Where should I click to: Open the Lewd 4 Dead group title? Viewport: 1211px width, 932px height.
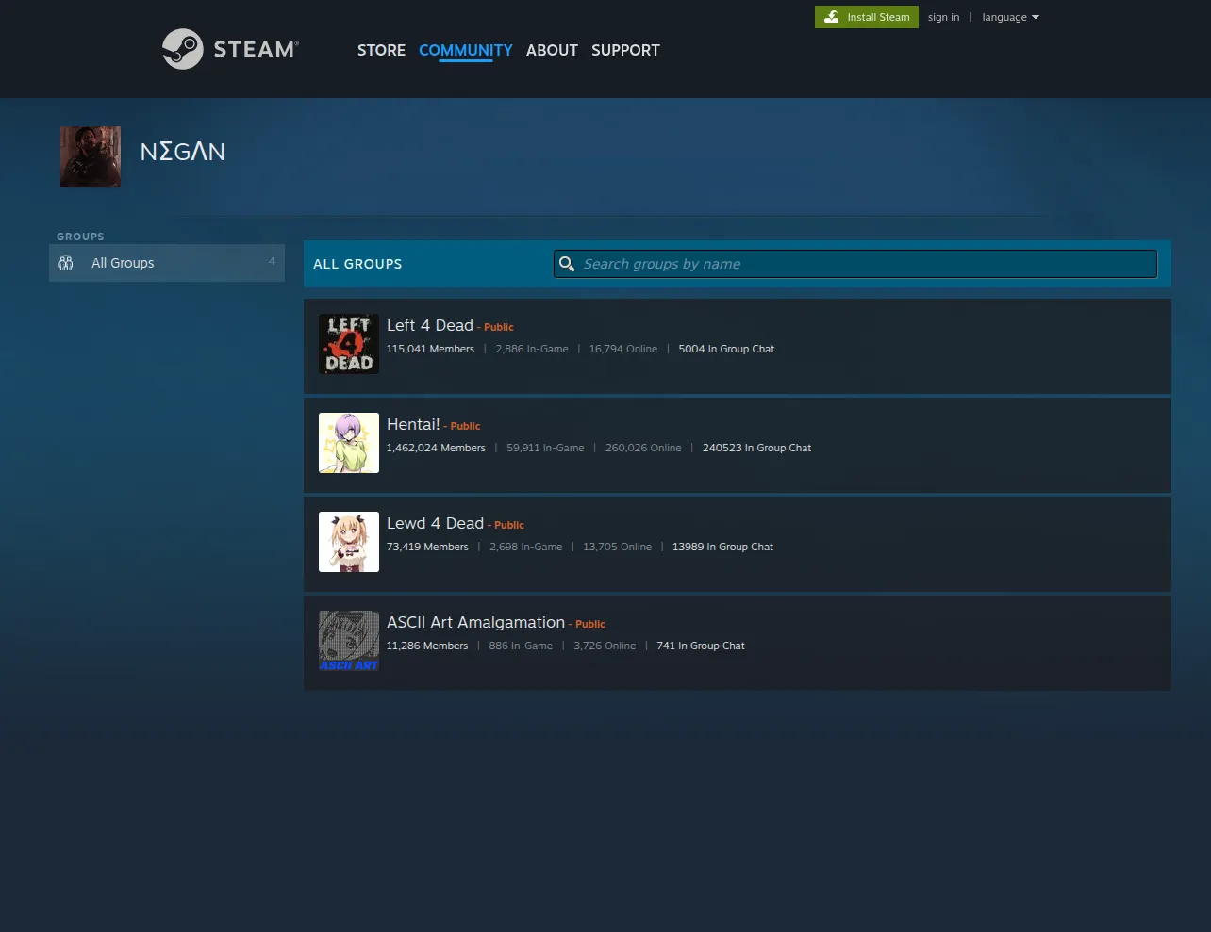435,523
